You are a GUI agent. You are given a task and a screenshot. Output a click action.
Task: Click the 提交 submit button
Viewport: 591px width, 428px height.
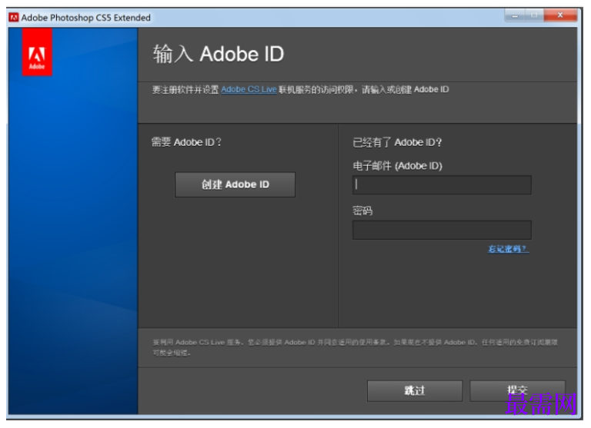click(517, 391)
